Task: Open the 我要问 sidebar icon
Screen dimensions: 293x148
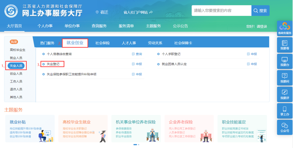Action: pyautogui.click(x=285, y=78)
